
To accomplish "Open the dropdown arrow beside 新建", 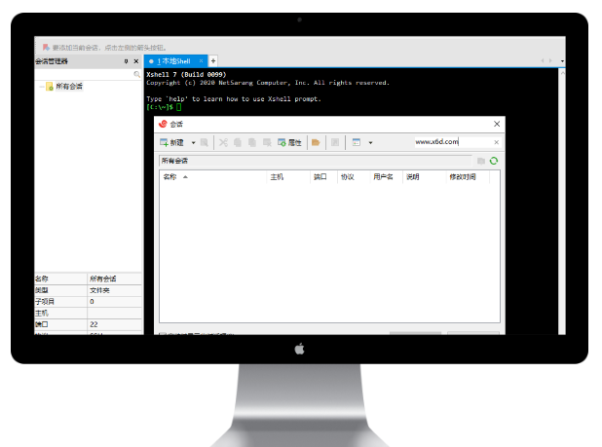I will click(193, 142).
